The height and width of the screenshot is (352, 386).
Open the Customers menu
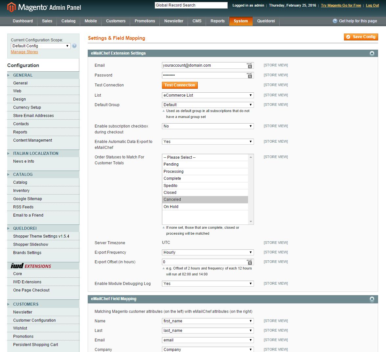coord(116,21)
